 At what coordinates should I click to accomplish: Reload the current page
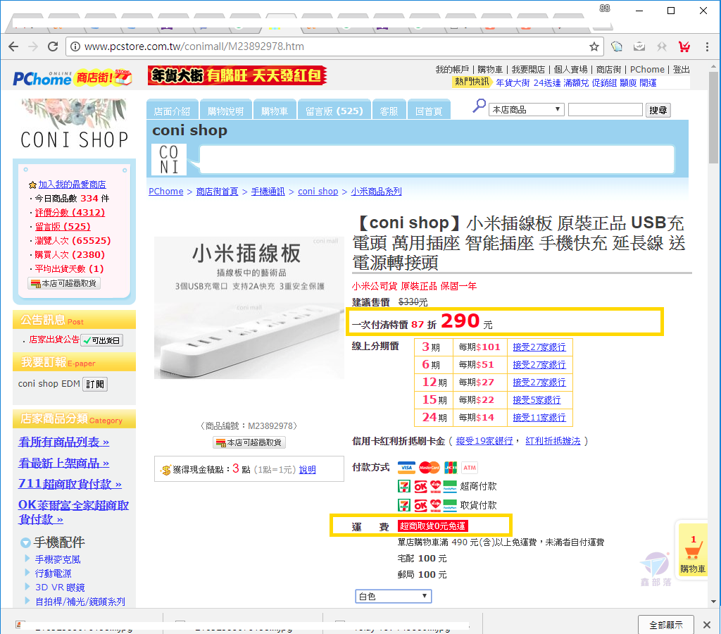coord(53,46)
